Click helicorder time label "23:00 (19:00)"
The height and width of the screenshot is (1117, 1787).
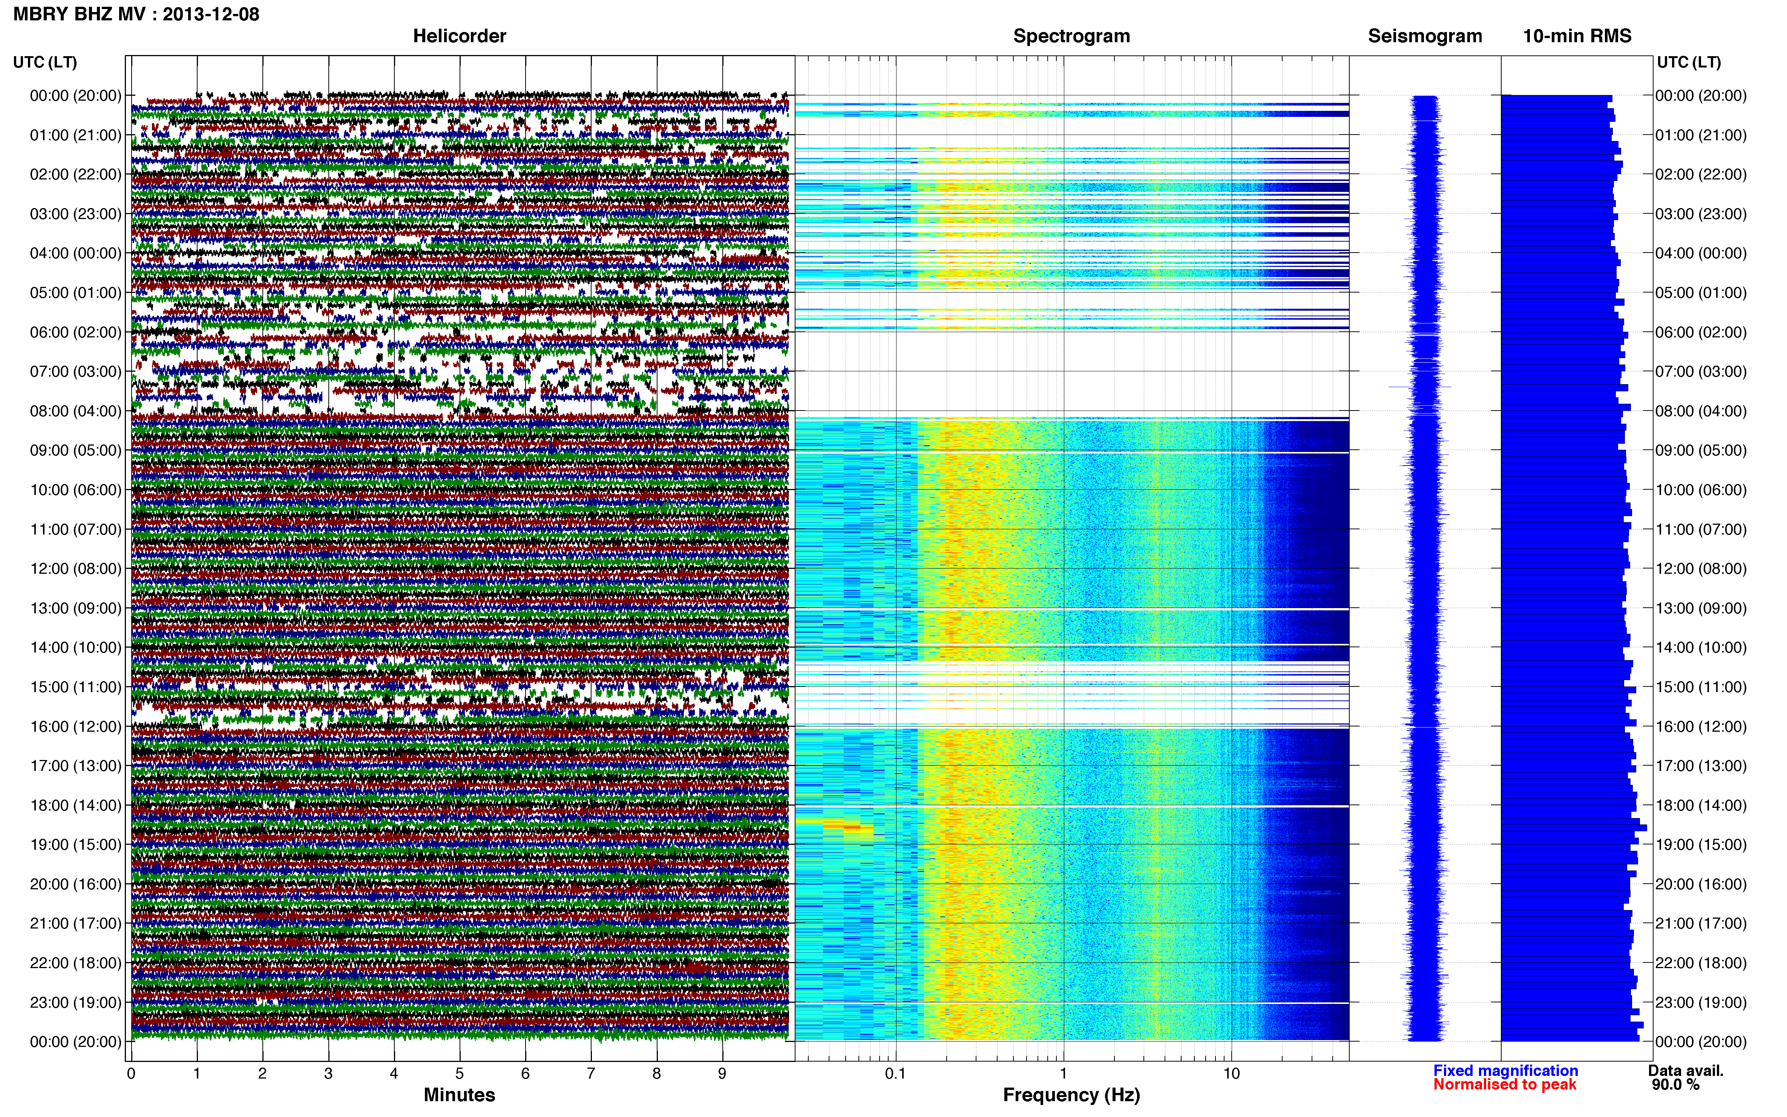(75, 1002)
